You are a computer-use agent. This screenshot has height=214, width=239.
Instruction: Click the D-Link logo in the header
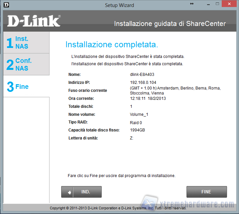pyautogui.click(x=34, y=21)
